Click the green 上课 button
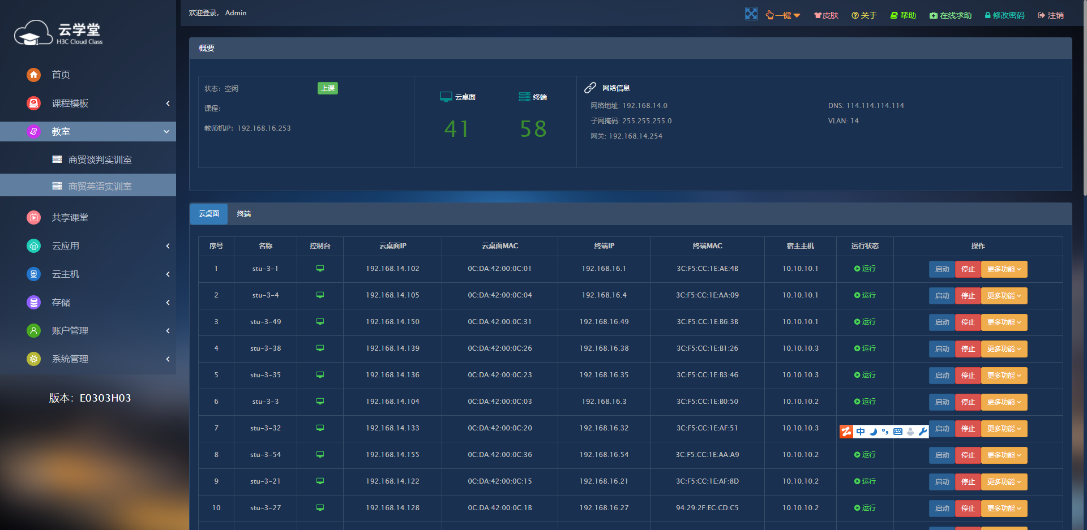This screenshot has width=1087, height=530. click(x=327, y=88)
